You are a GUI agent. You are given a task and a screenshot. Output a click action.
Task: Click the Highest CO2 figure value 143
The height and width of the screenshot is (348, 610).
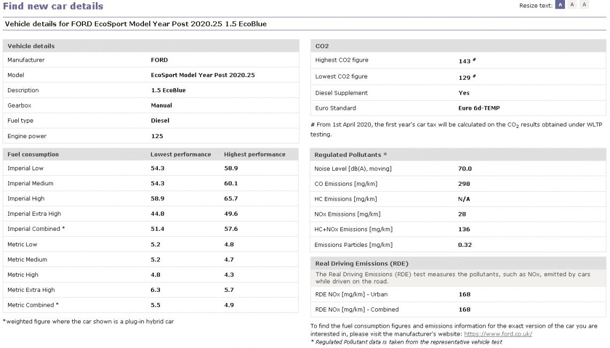pos(464,61)
